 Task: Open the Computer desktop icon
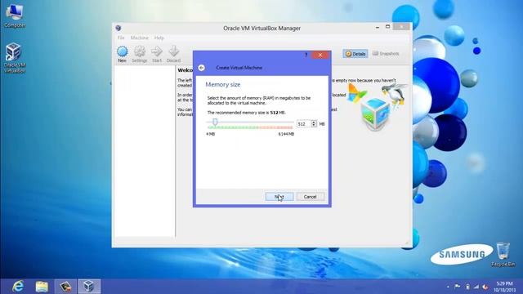[15, 16]
